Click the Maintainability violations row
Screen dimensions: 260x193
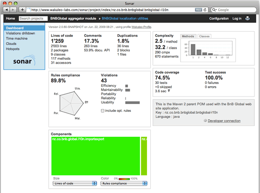115,90
